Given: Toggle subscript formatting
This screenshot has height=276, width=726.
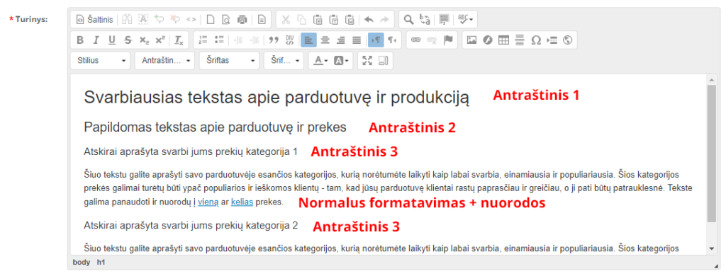Looking at the screenshot, I should click(x=144, y=40).
